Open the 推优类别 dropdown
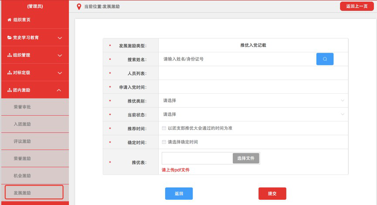Image resolution: width=377 pixels, height=205 pixels. (x=253, y=101)
